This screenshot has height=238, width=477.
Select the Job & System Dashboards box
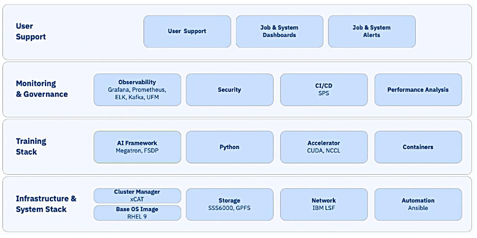pyautogui.click(x=279, y=32)
